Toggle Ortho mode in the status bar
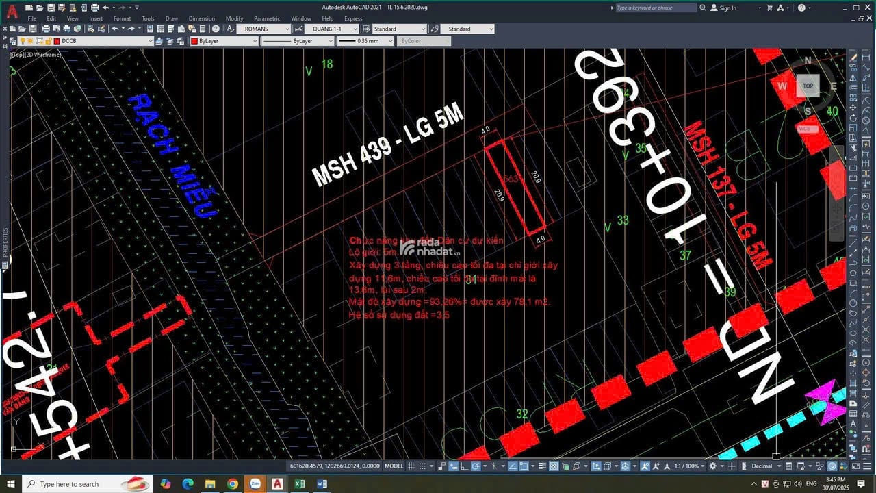 coord(463,466)
